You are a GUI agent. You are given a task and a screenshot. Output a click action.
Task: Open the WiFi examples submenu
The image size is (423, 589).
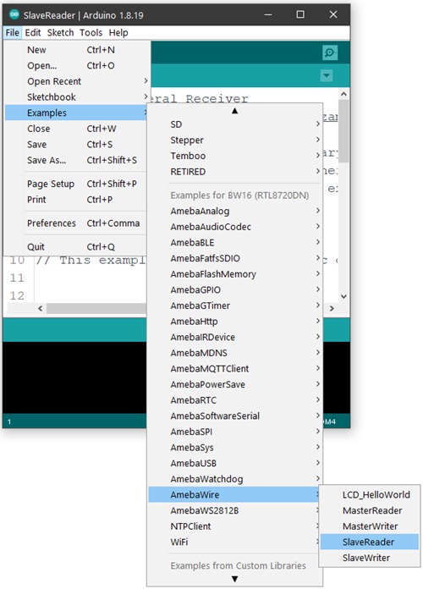coord(235,542)
